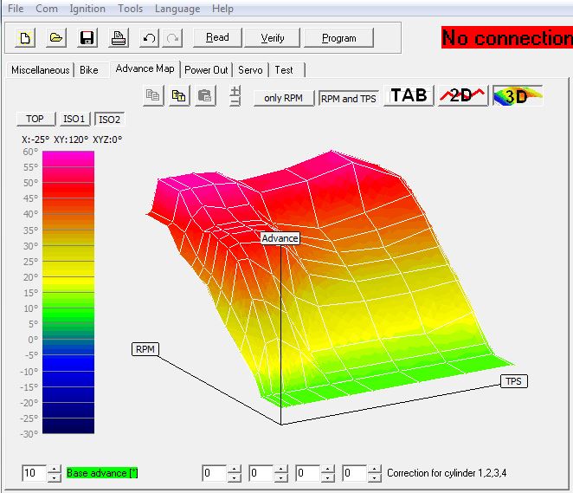
Task: Increase cylinder 2 correction
Action: tap(281, 469)
